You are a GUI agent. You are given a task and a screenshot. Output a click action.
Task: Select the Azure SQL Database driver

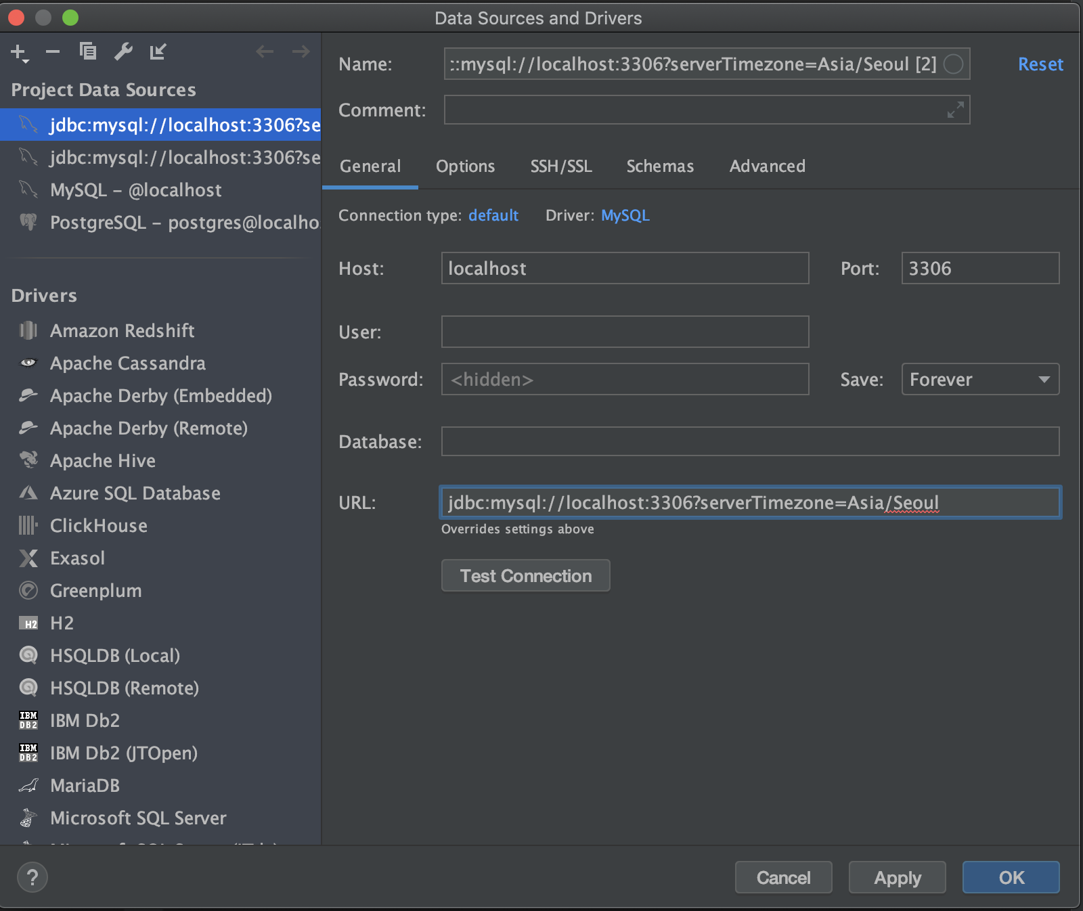(x=160, y=493)
